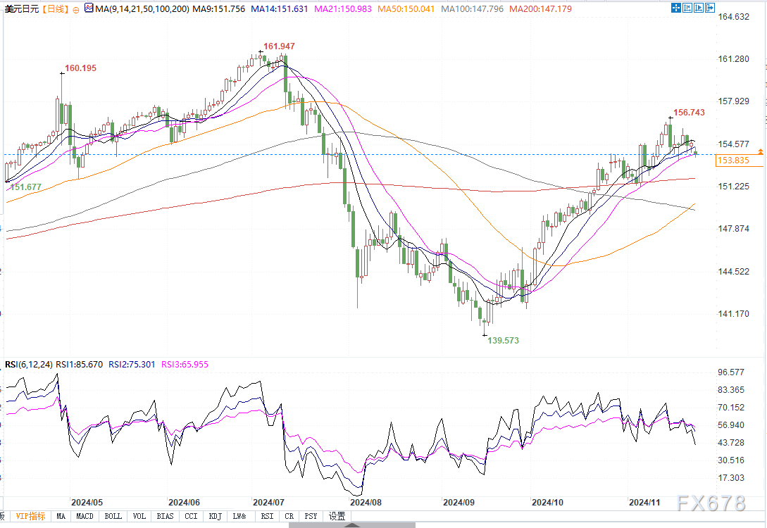Click the orange arrow marker above 153.835
Image resolution: width=767 pixels, height=528 pixels.
760,152
